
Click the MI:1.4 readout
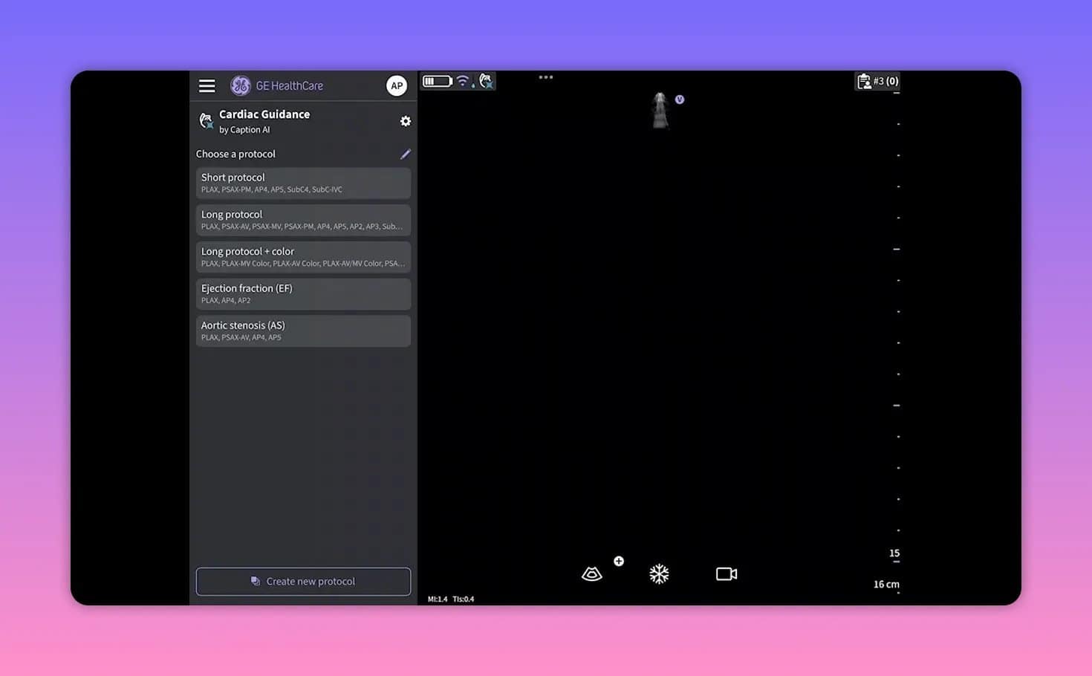coord(438,599)
